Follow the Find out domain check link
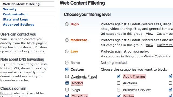 (6, 93)
